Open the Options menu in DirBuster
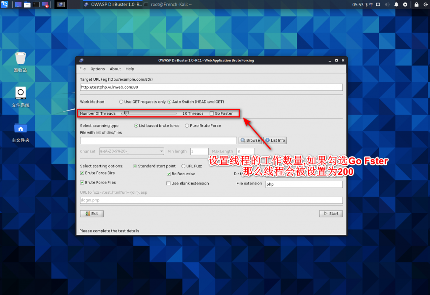Viewport: 430px width, 295px height. pyautogui.click(x=97, y=69)
